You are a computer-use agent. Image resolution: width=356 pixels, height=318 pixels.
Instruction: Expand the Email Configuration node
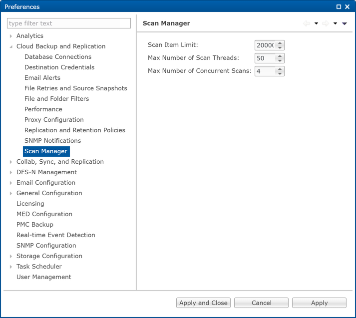(10, 183)
